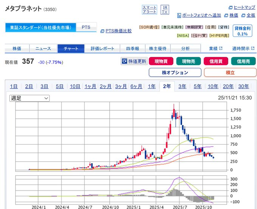The height and width of the screenshot is (209, 257).
Task: Click the 現在値 357 price value
Action: point(28,61)
